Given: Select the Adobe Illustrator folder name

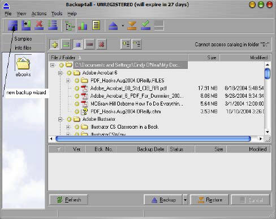Looking at the screenshot, I should [99, 119].
